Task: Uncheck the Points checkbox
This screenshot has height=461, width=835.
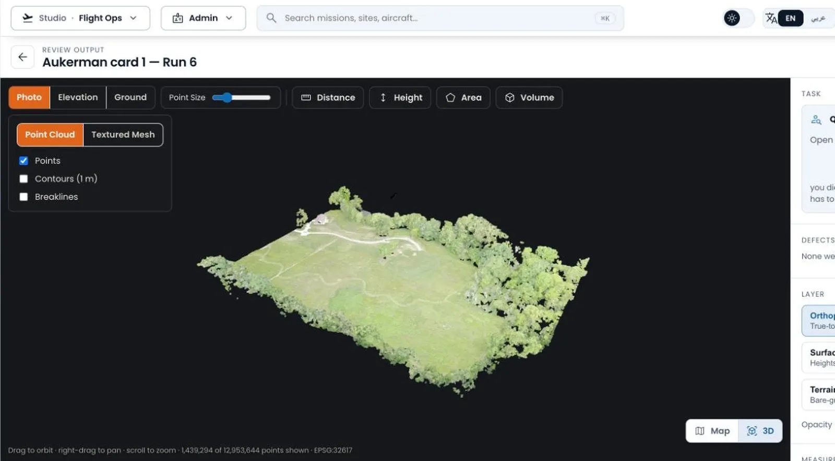Action: [x=23, y=160]
